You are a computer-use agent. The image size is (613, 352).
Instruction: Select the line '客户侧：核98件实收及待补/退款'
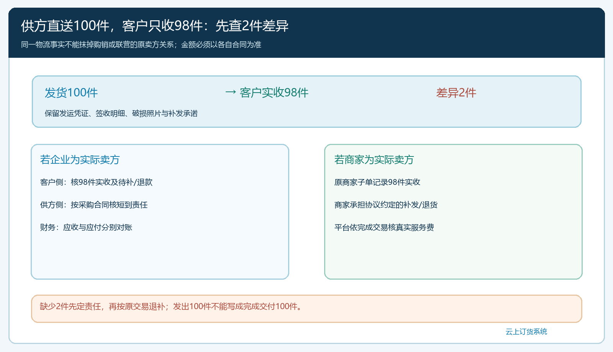point(96,182)
